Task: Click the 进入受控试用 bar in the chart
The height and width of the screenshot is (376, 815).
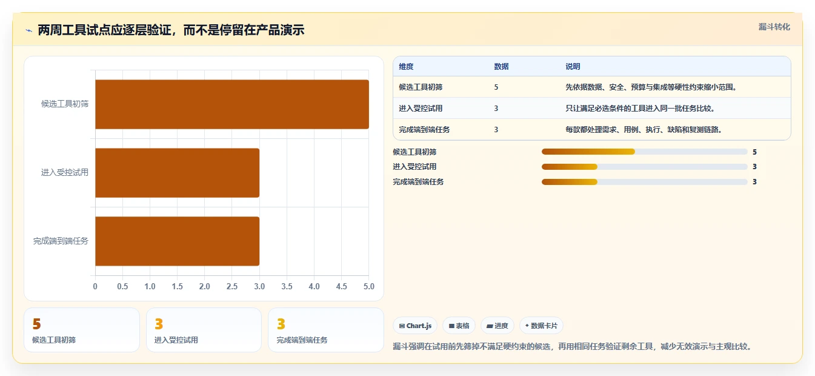Action: pos(178,173)
